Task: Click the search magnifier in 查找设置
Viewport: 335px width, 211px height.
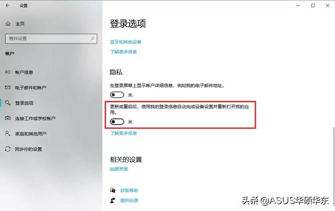Action: 93,38
